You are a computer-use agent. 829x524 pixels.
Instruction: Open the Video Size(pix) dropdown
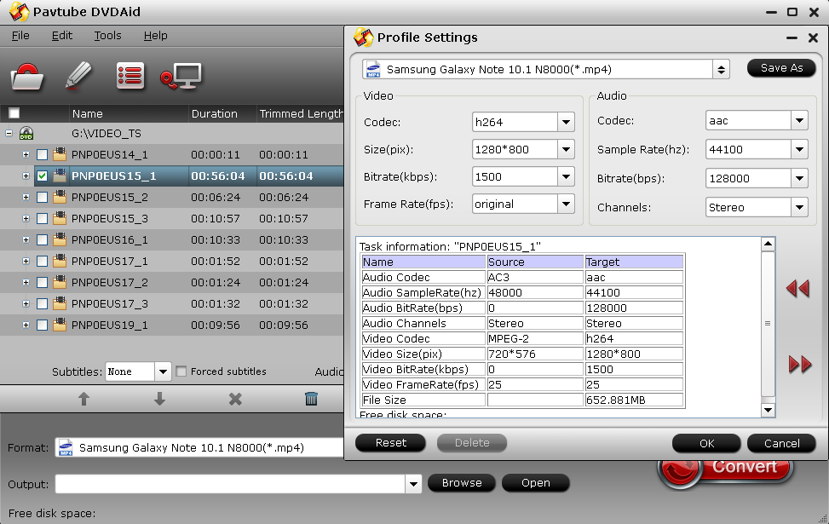[x=566, y=150]
